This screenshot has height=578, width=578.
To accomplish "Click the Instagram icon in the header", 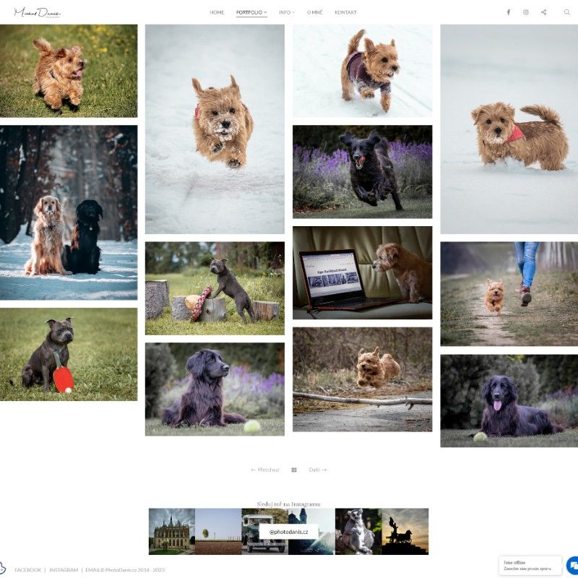I will [x=526, y=12].
